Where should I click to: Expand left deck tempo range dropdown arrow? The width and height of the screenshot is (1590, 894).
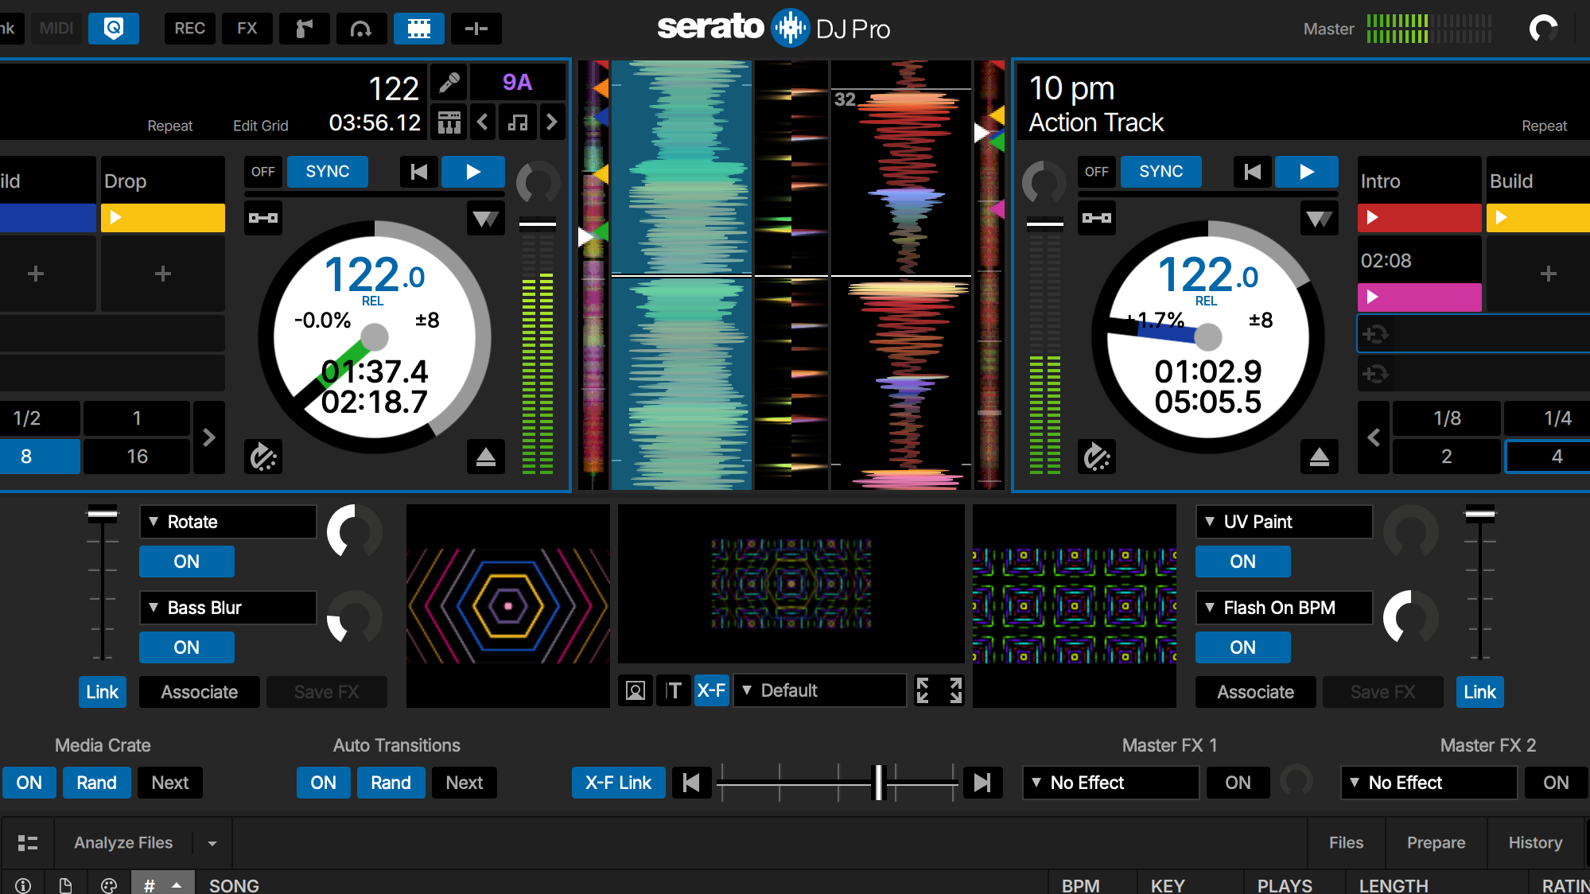tap(486, 218)
